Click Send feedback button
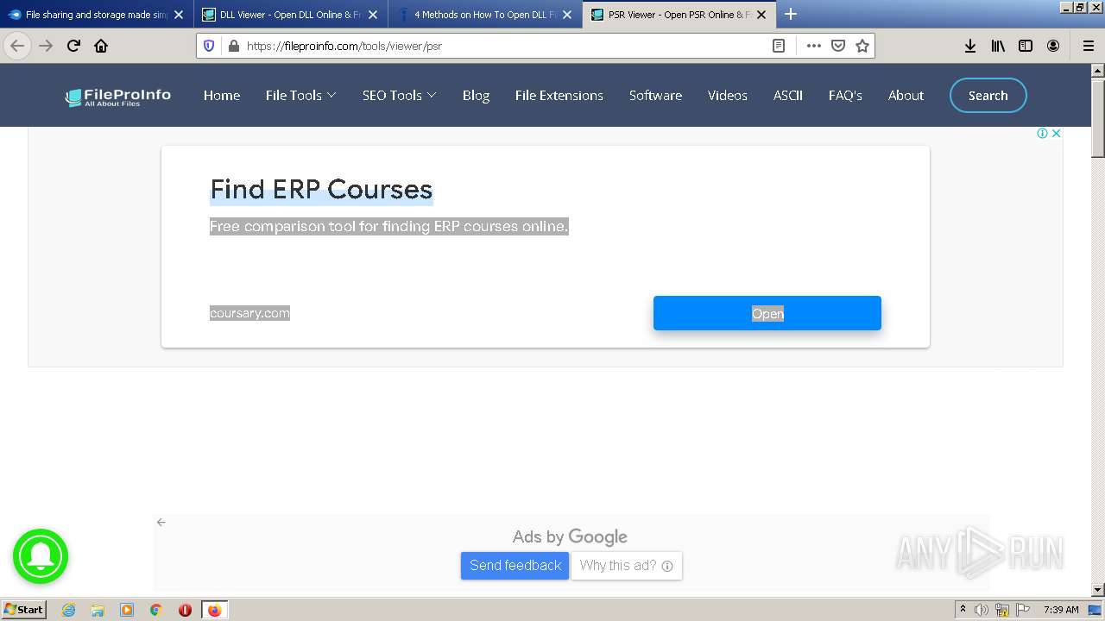 [515, 566]
